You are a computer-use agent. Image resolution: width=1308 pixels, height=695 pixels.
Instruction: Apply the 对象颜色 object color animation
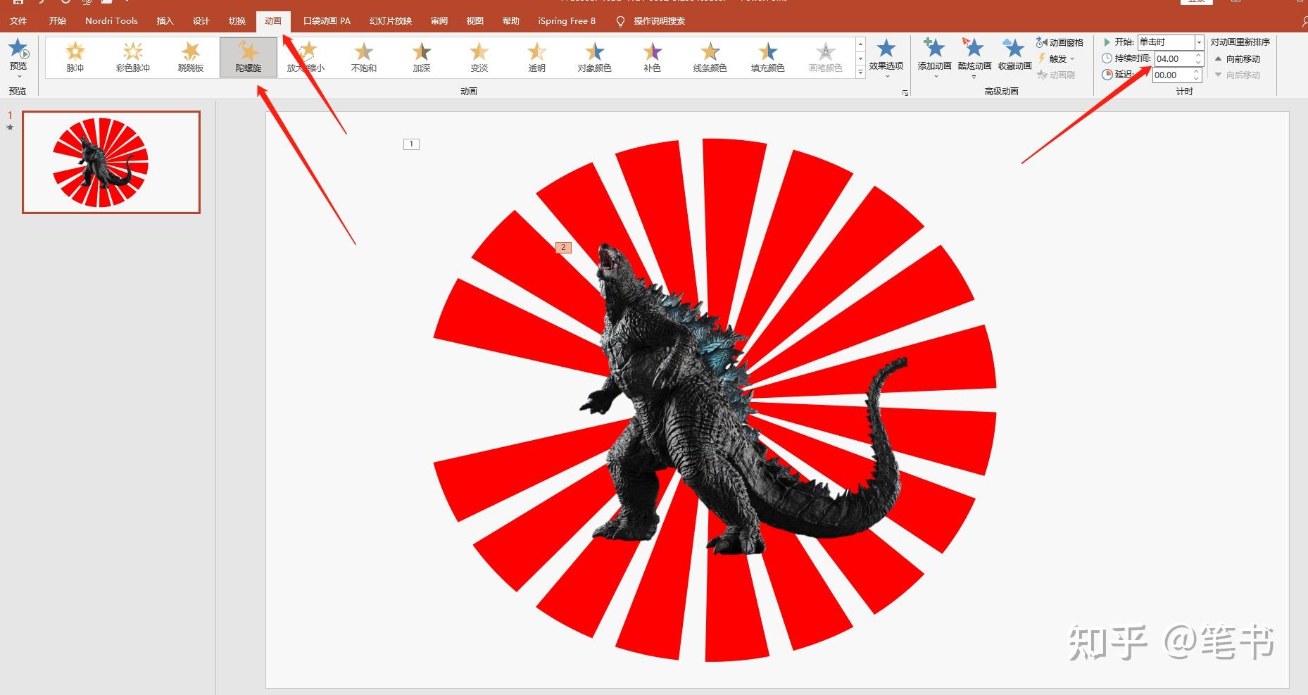tap(595, 57)
